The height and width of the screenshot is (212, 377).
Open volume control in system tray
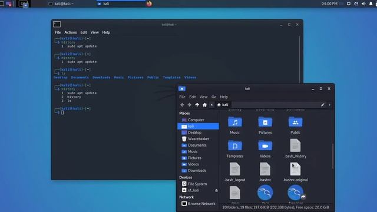(363, 4)
